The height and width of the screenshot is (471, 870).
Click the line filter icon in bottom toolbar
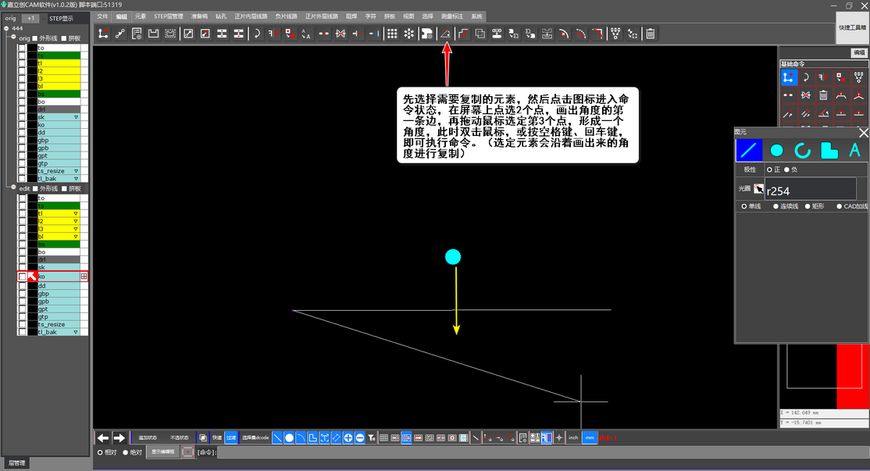pos(277,437)
